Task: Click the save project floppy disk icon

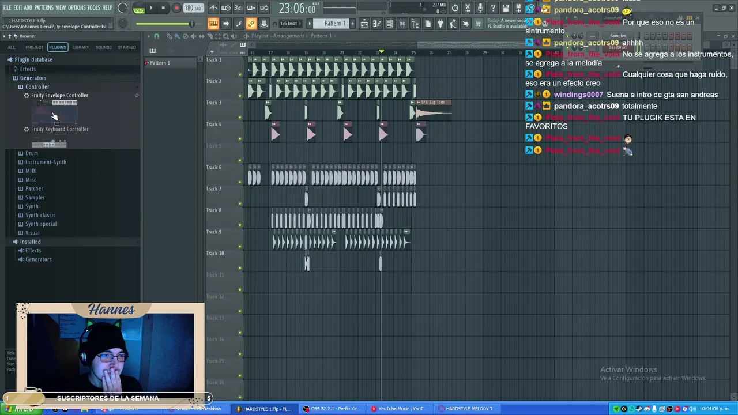Action: pos(506,8)
